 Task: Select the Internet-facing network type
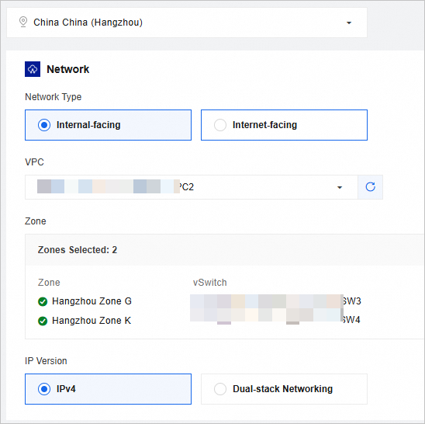(284, 125)
